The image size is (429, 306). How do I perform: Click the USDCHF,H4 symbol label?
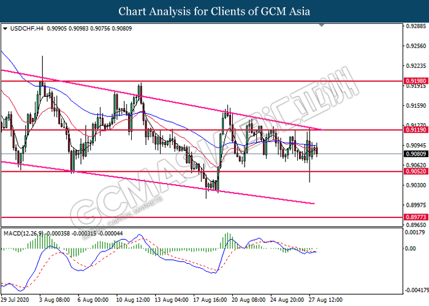[x=26, y=28]
